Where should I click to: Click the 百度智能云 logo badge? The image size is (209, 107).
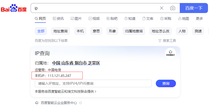[170, 53]
